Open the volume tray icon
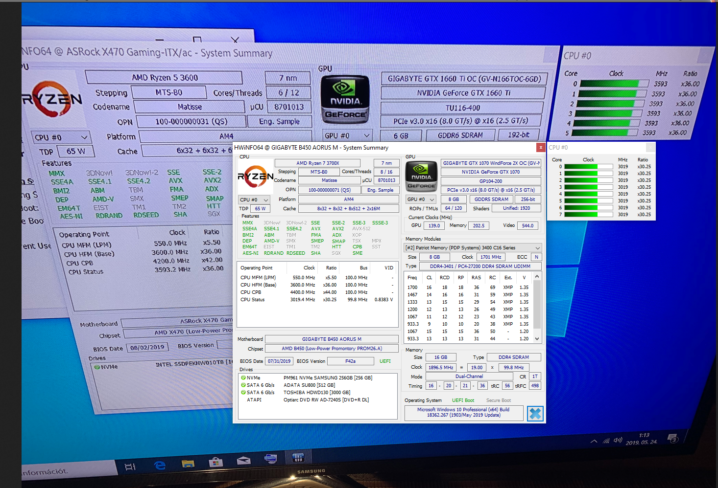718x488 pixels. pos(618,440)
